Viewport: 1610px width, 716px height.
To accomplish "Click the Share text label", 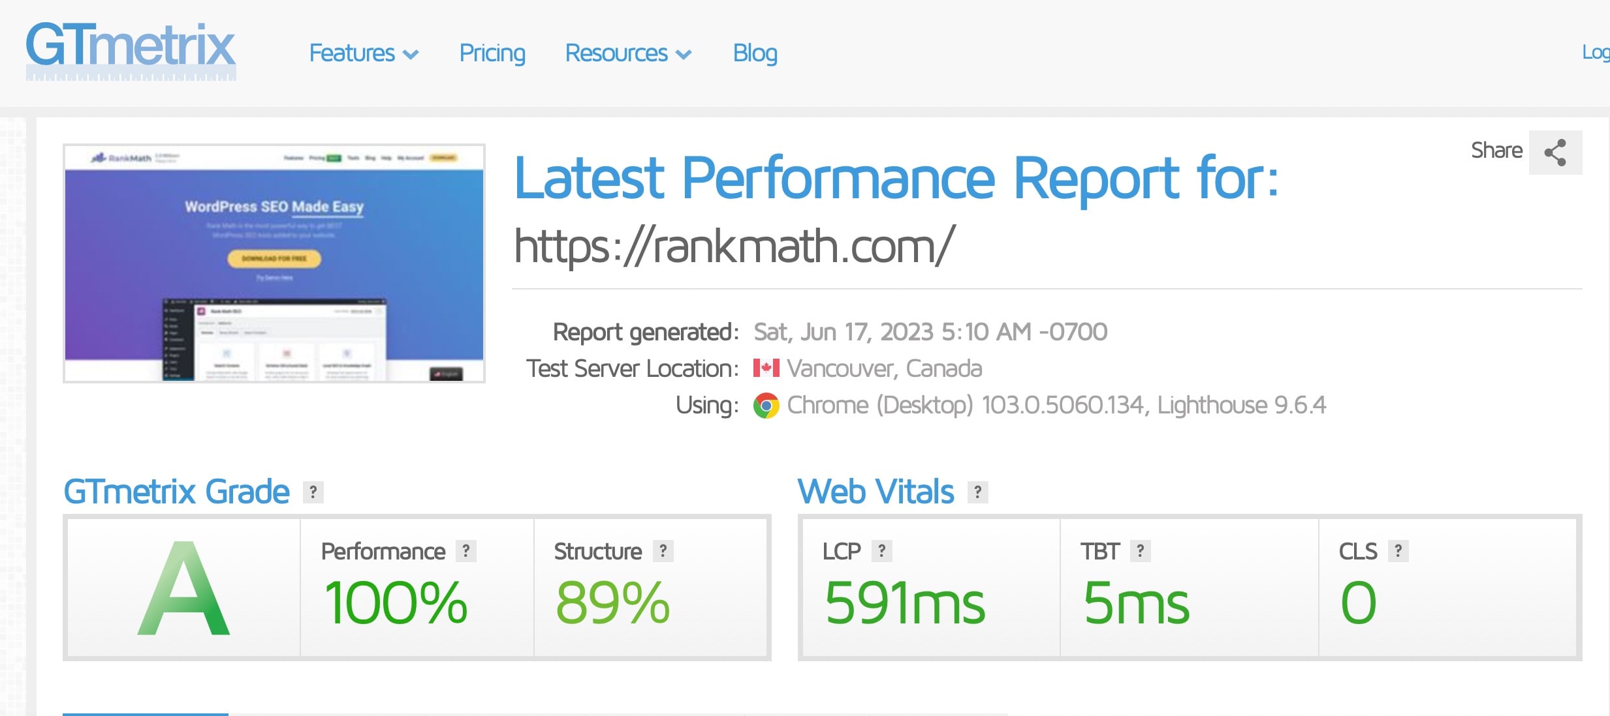I will coord(1496,151).
